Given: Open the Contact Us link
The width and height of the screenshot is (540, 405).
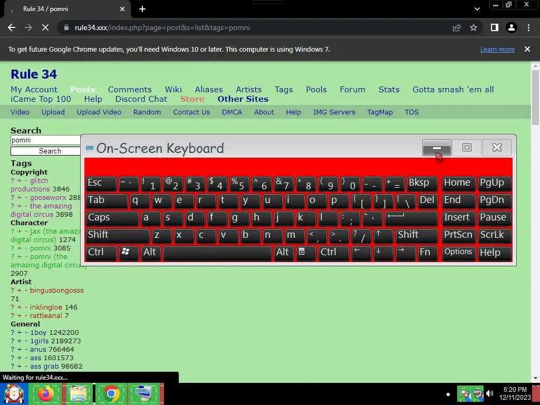Looking at the screenshot, I should click(x=191, y=112).
